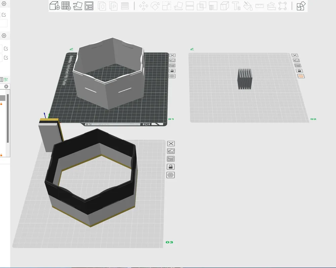The image size is (336, 268).
Task: Click the left panel vertical scrollbar
Action: (x=8, y=118)
